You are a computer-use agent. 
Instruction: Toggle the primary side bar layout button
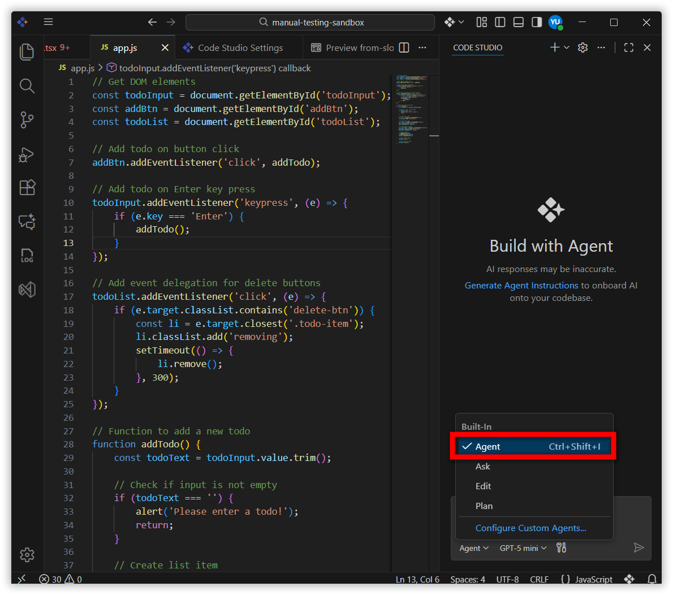(x=500, y=22)
